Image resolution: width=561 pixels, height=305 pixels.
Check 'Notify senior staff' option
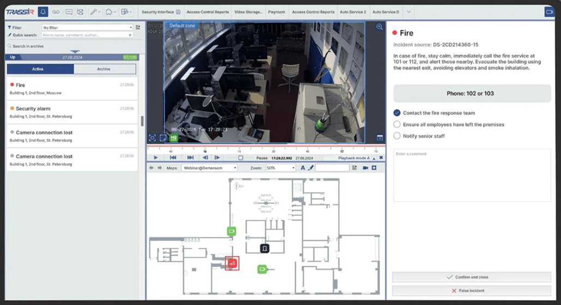(x=397, y=136)
